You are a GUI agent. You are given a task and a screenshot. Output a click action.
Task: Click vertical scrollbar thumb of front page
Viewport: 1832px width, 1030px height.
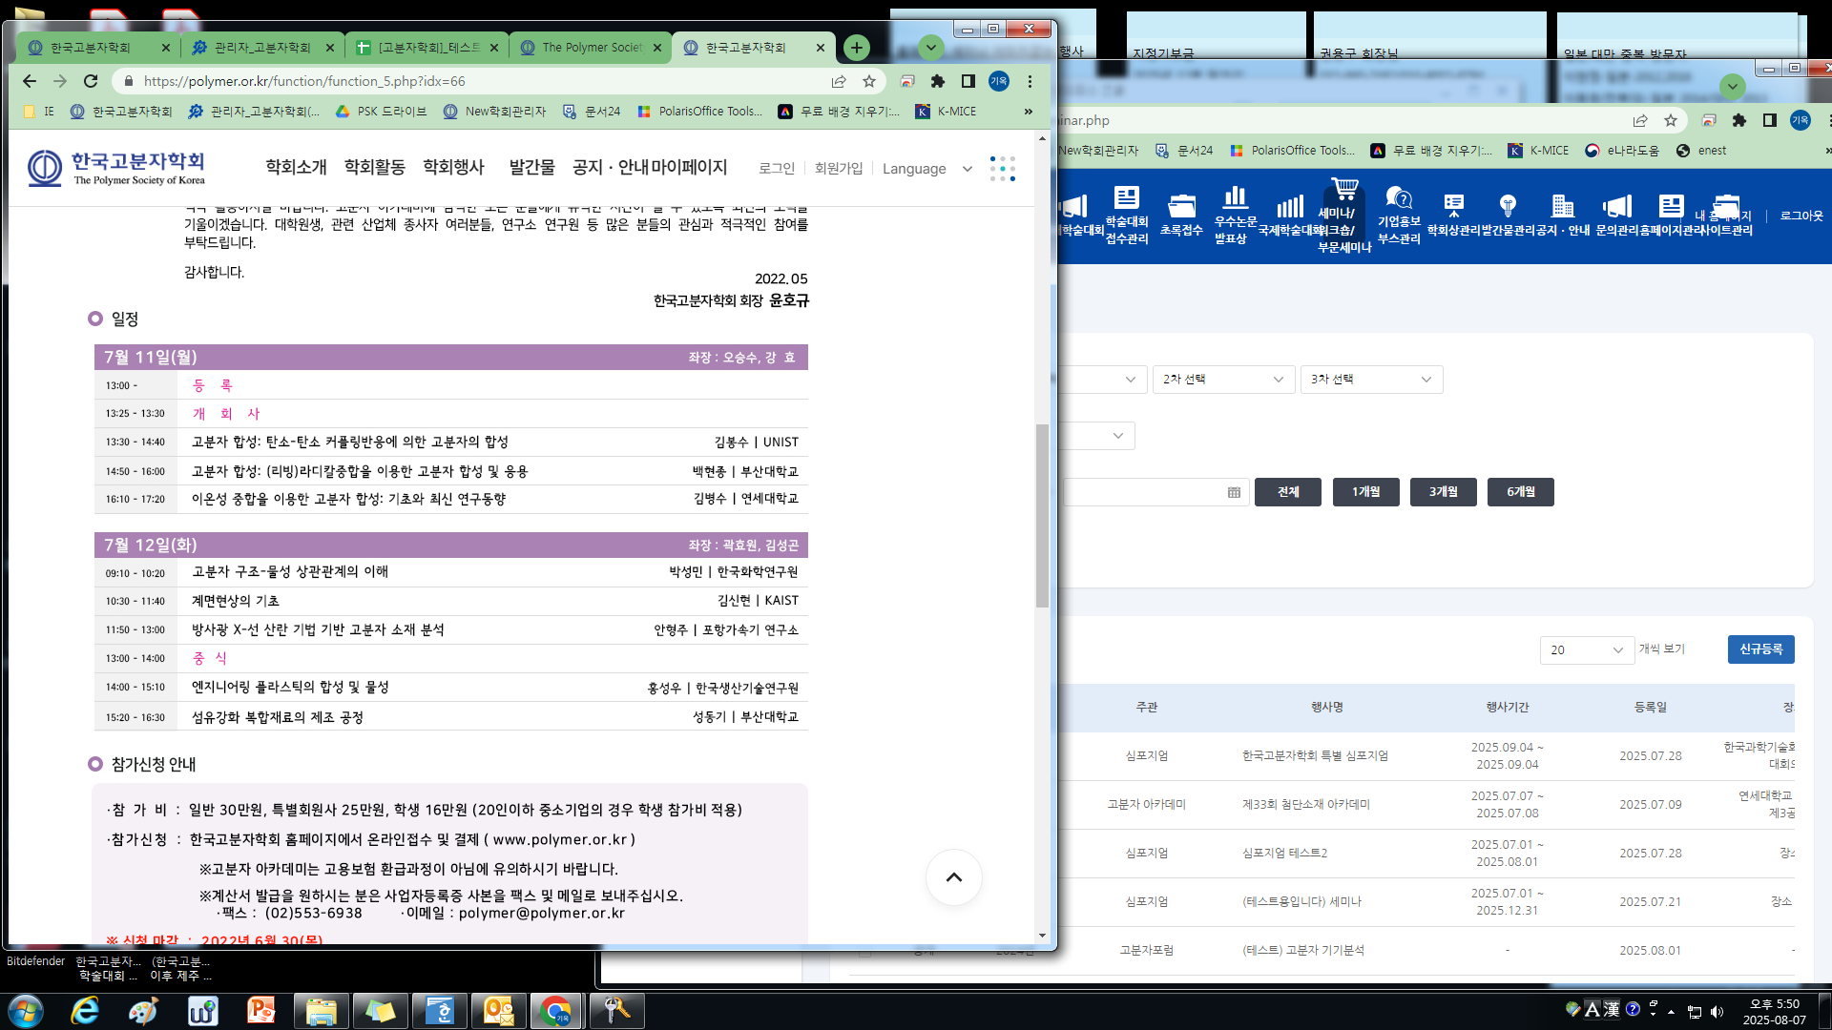pos(1042,516)
